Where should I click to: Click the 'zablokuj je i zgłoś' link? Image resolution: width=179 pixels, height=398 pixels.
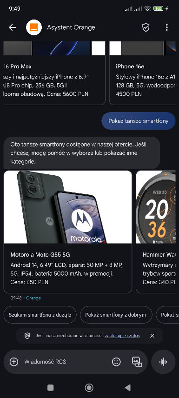pos(122,336)
